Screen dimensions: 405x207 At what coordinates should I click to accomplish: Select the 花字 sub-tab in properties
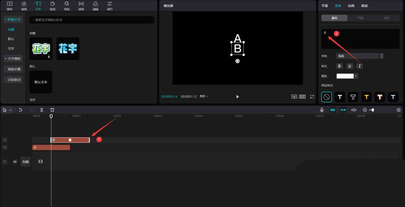pos(387,18)
